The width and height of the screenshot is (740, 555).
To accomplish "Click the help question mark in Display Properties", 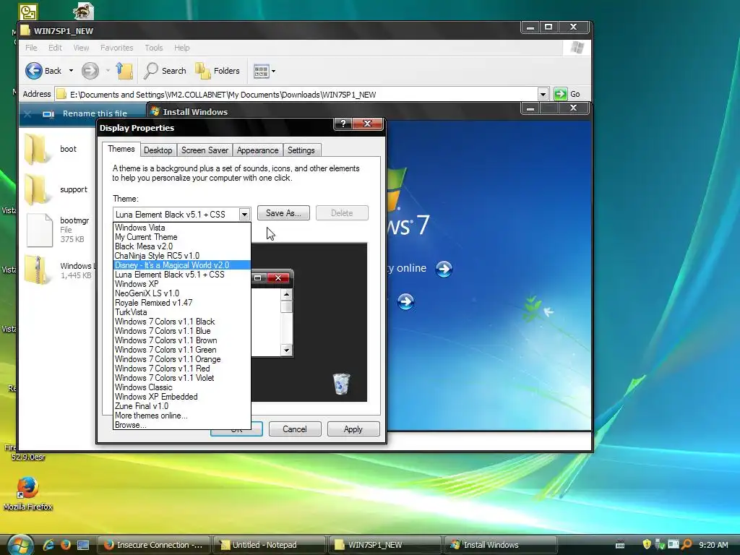I will [343, 124].
